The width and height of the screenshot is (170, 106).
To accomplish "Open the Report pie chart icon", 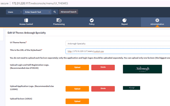I will (124, 20).
